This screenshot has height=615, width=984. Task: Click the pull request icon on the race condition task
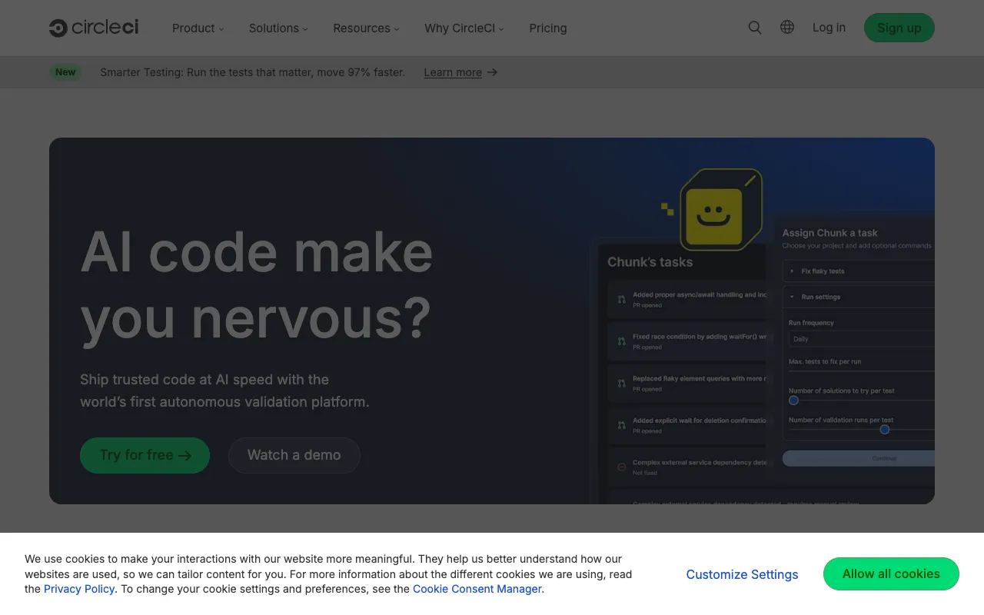tap(621, 342)
